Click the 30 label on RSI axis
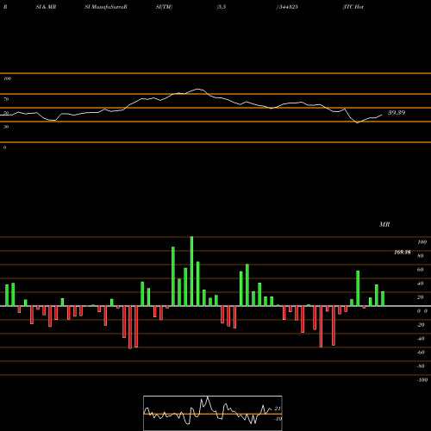This screenshot has height=431, width=431. [6, 127]
